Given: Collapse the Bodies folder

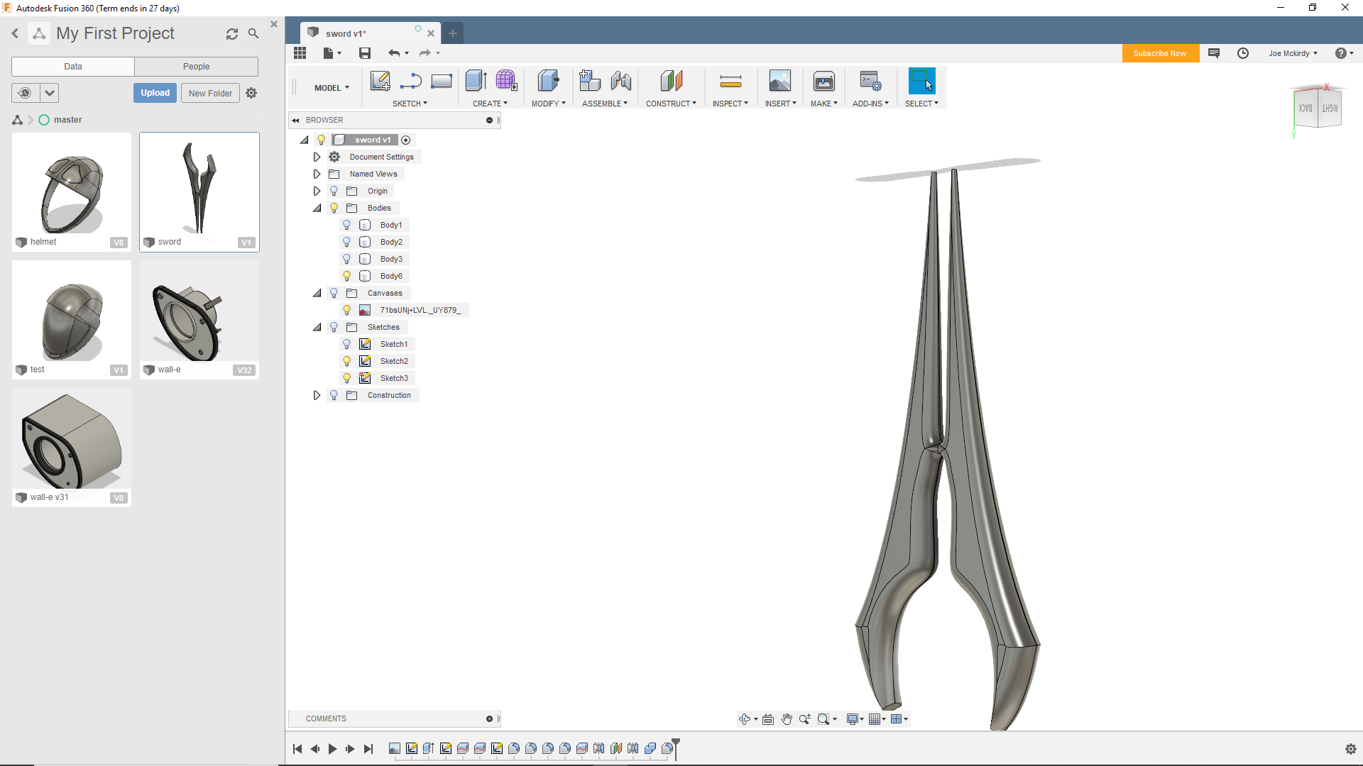Looking at the screenshot, I should click(x=317, y=208).
